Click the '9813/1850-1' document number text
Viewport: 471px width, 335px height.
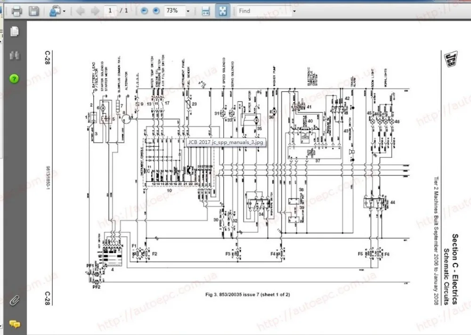[x=48, y=178]
